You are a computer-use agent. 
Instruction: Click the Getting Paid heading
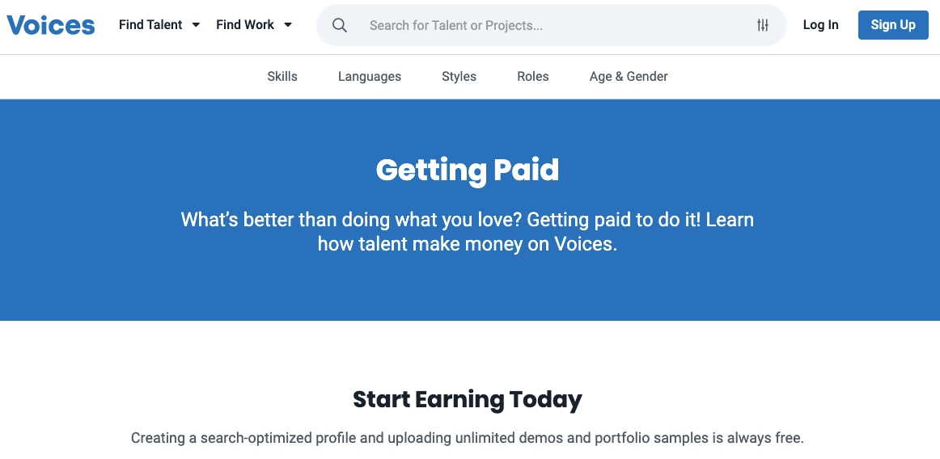coord(468,171)
